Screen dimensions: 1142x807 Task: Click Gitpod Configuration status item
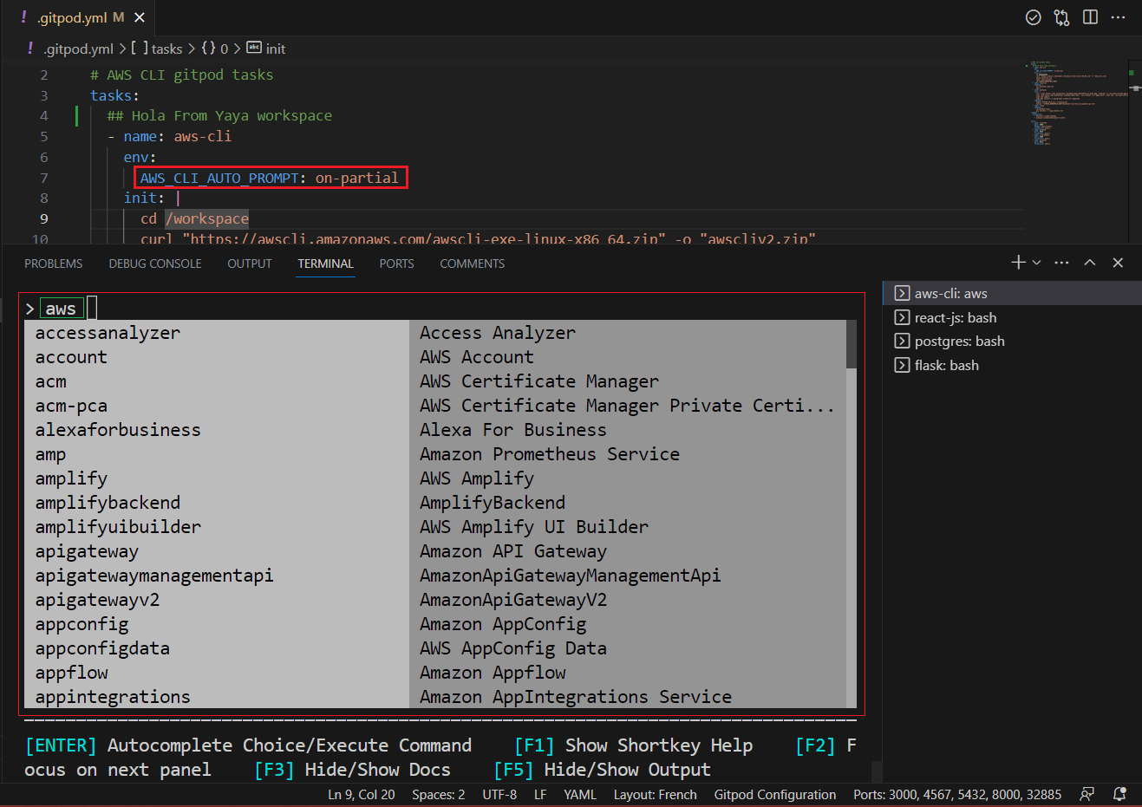(775, 795)
